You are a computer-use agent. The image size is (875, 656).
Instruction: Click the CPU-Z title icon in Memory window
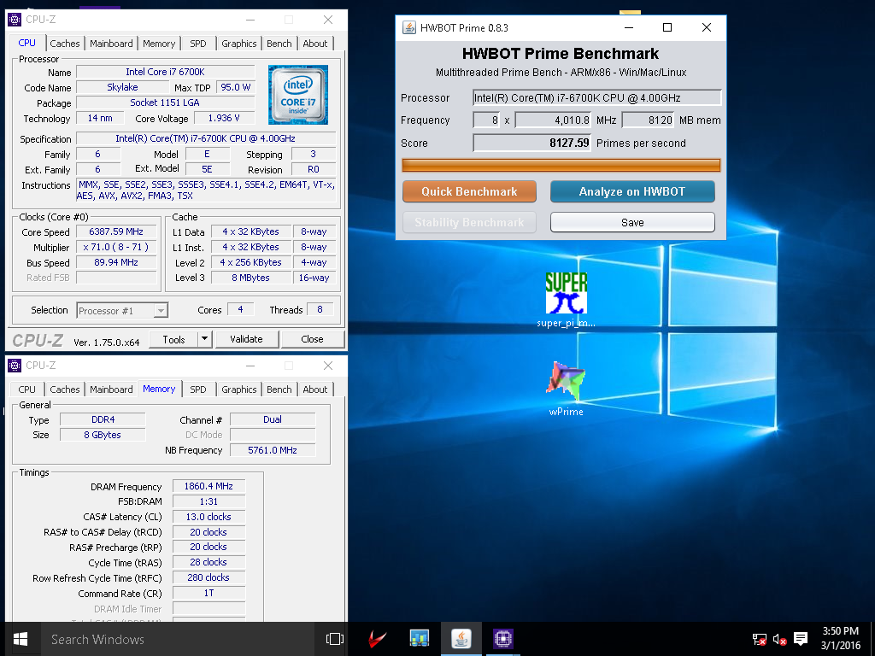(15, 366)
